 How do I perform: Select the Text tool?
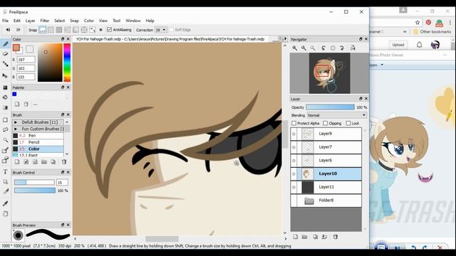click(5, 172)
